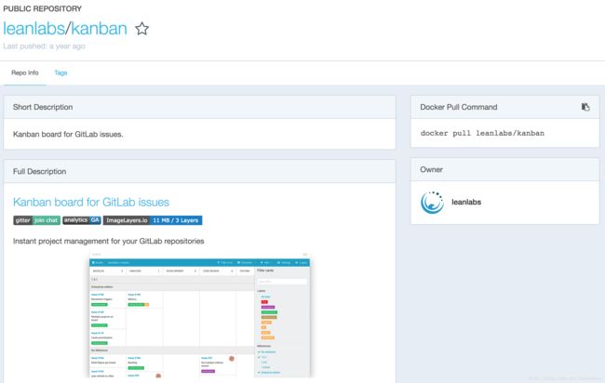This screenshot has width=605, height=383.
Task: Select the Owner panel header
Action: pos(431,169)
